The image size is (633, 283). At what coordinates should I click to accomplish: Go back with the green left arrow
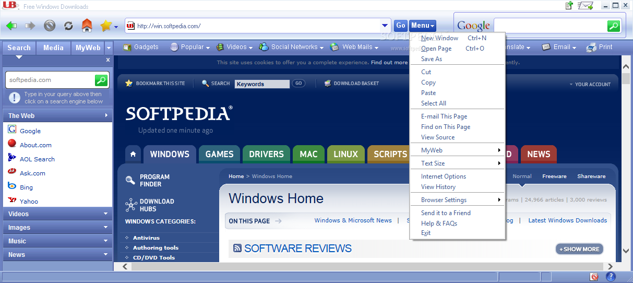point(11,26)
